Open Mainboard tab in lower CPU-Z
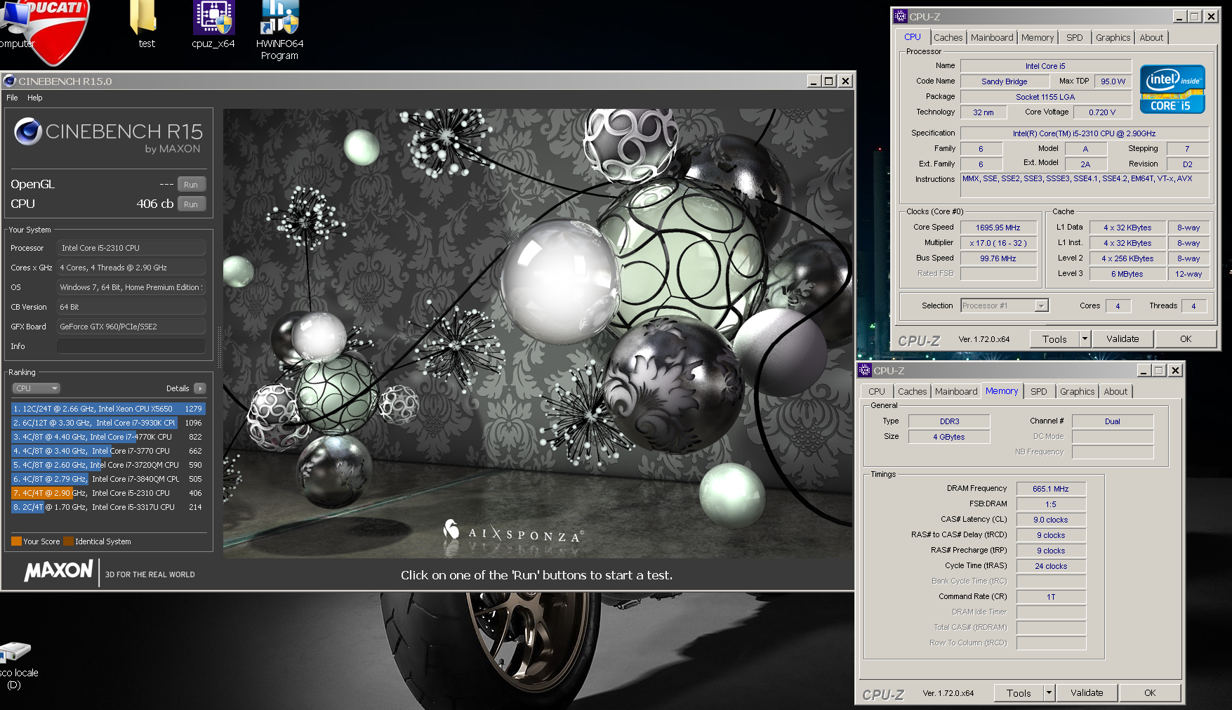Image resolution: width=1232 pixels, height=710 pixels. pyautogui.click(x=956, y=392)
